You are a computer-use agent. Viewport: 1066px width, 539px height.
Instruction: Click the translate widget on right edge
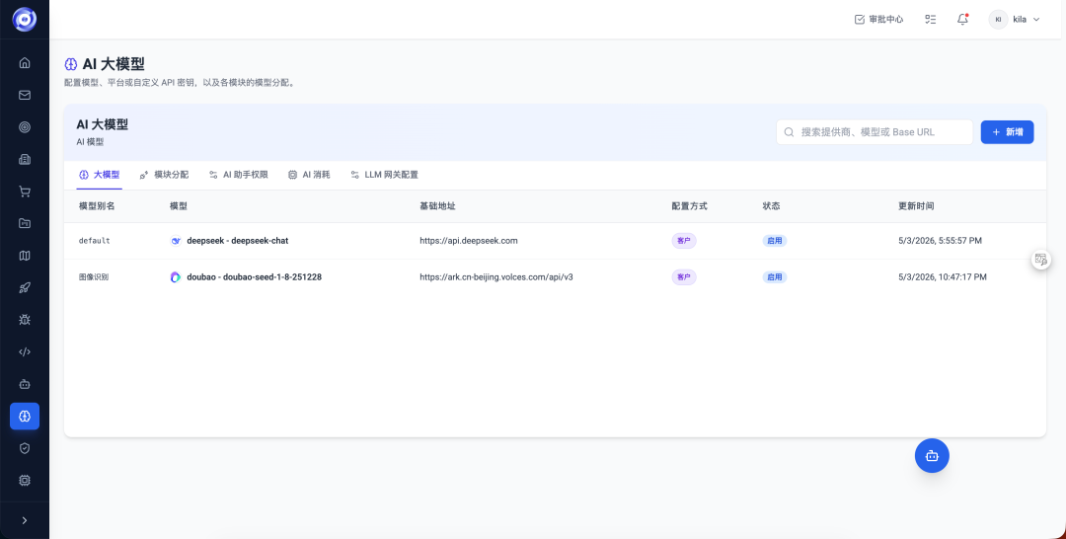point(1041,259)
